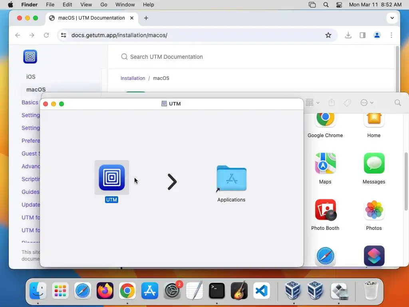Open Updates section in docs sidebar
409x307 pixels.
[30, 205]
